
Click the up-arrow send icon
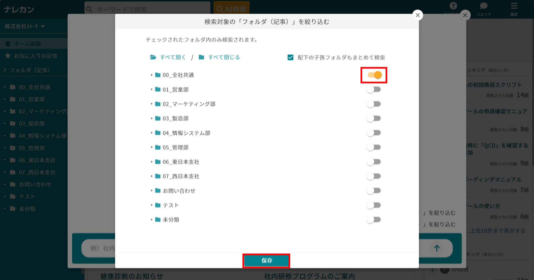436,248
